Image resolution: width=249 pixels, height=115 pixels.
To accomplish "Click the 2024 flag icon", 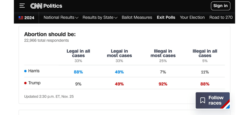I will click(x=21, y=18).
